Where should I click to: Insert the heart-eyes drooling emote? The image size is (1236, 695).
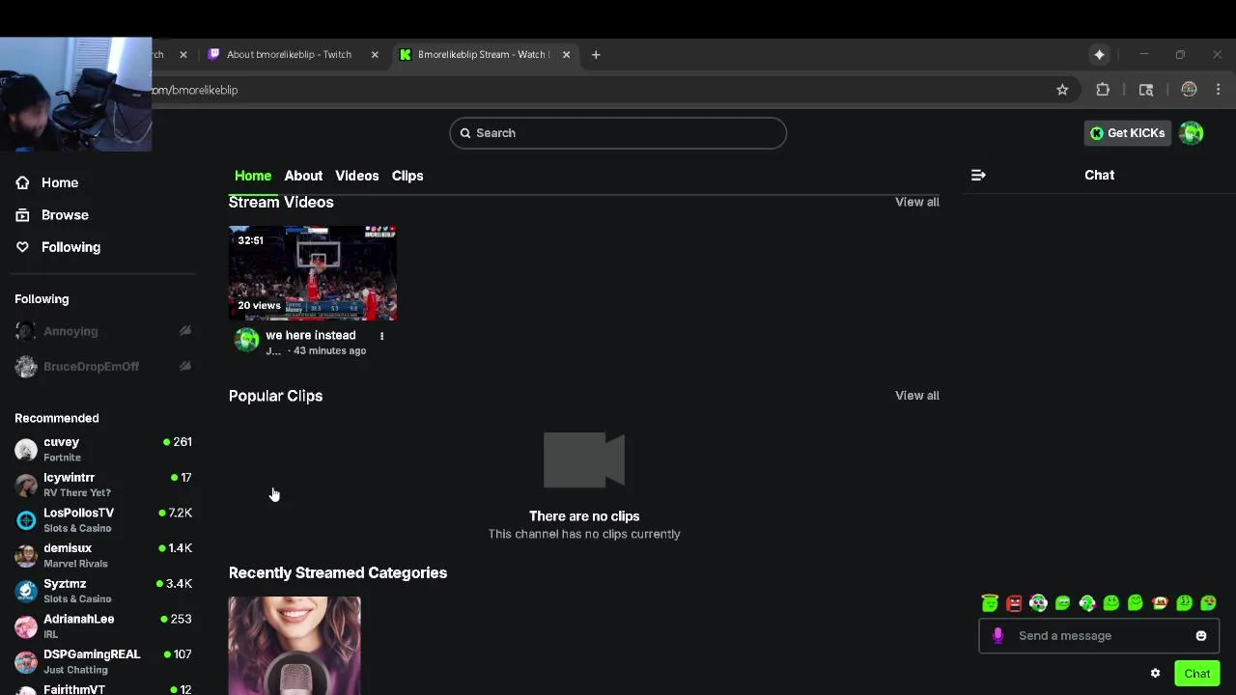[x=1208, y=603]
